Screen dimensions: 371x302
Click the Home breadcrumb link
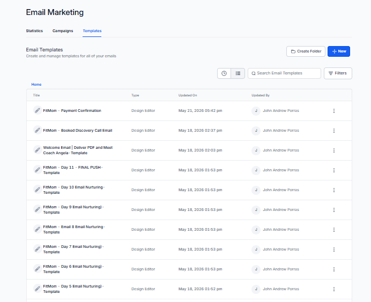(x=36, y=85)
